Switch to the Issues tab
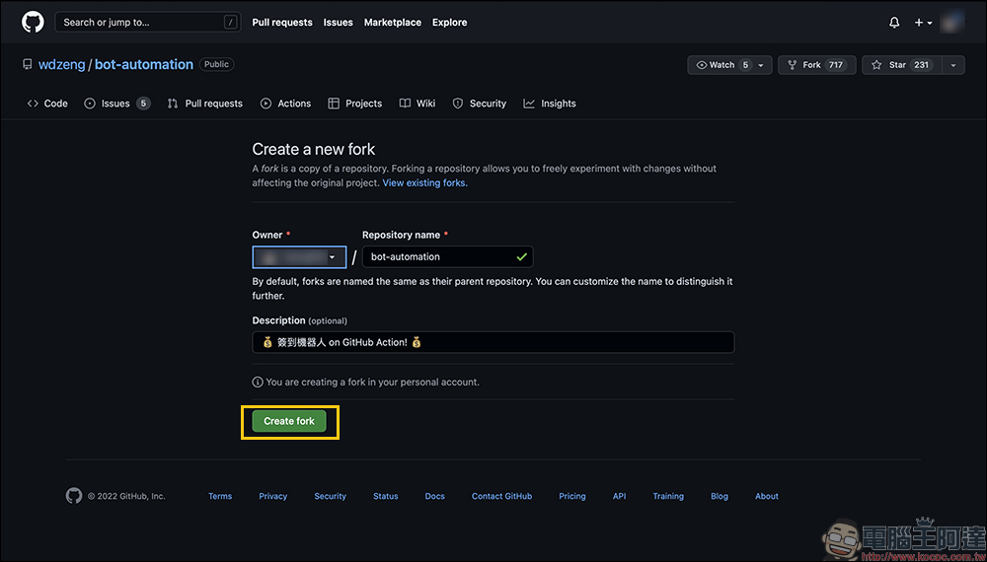Viewport: 987px width, 562px height. [116, 104]
